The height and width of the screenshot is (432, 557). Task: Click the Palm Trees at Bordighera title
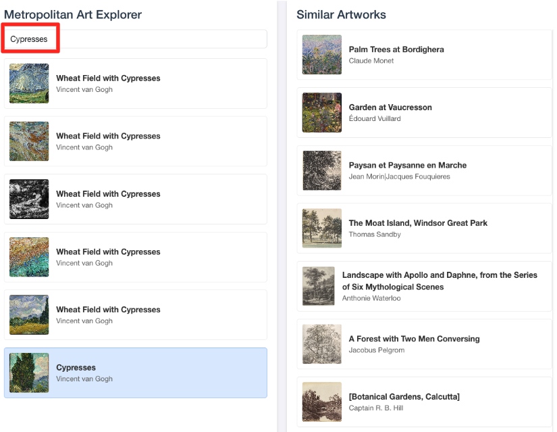pos(396,49)
